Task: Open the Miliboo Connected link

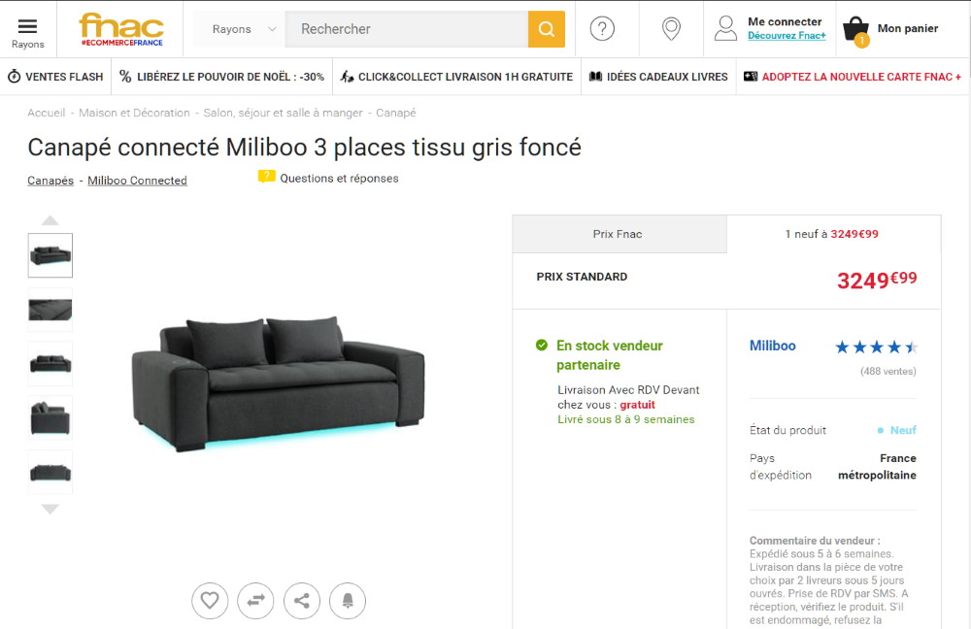Action: tap(137, 181)
